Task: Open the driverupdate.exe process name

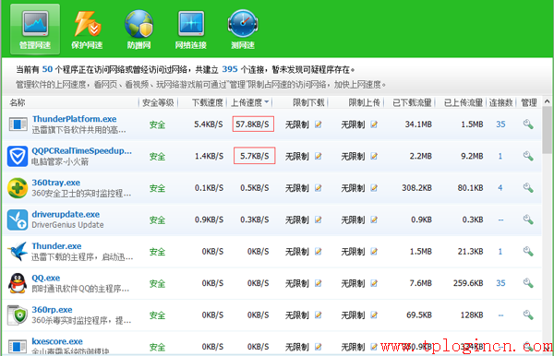Action: 66,214
